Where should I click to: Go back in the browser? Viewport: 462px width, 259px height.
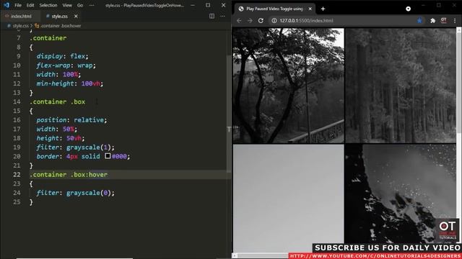239,21
